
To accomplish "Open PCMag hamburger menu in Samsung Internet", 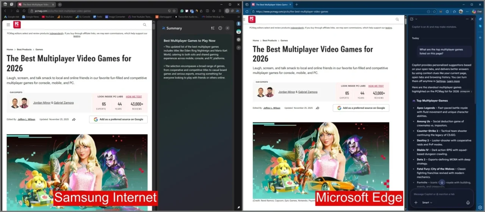I will (x=8, y=25).
